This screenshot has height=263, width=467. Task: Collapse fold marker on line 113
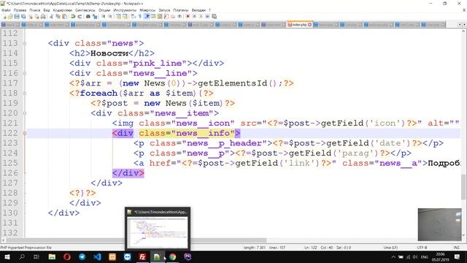(x=25, y=44)
